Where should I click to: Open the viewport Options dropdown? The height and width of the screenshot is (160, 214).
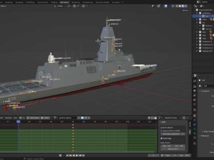(186, 10)
